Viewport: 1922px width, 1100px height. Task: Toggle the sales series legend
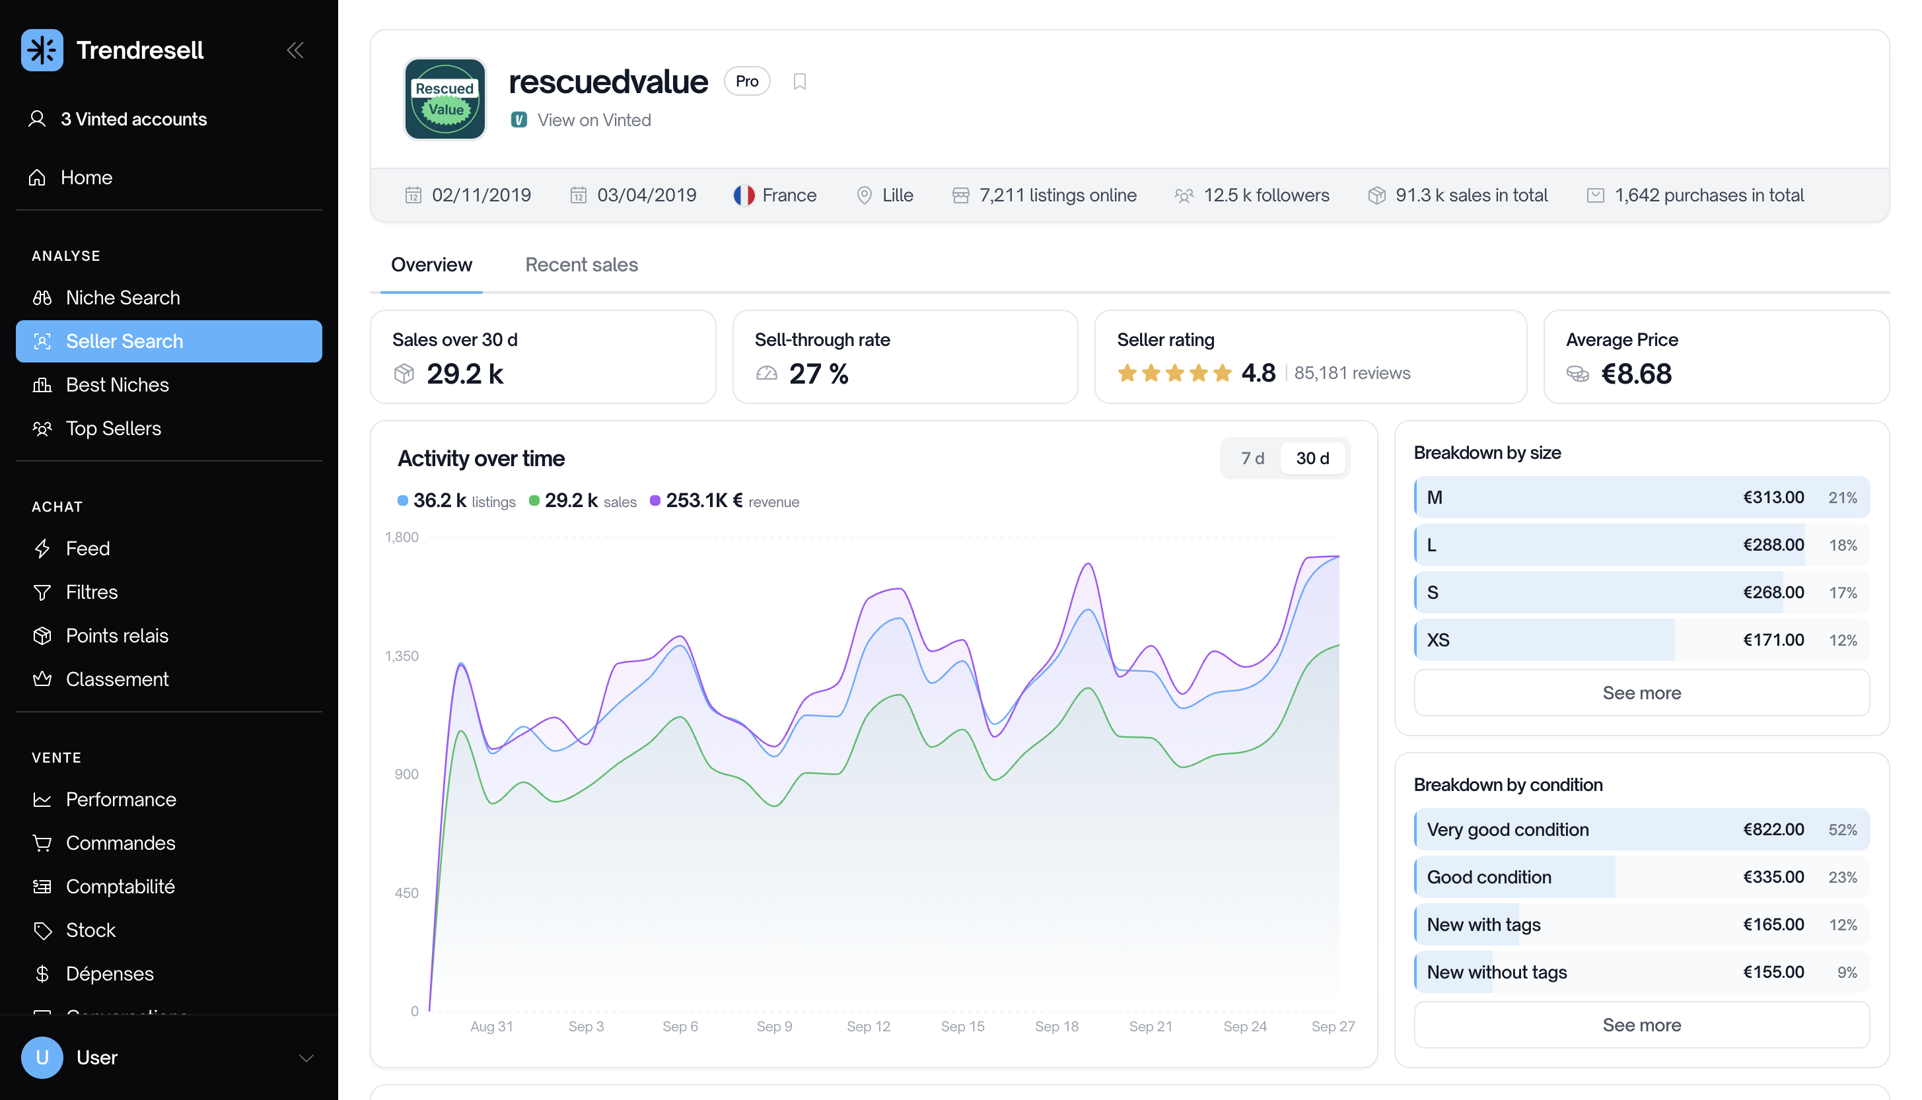click(x=583, y=501)
